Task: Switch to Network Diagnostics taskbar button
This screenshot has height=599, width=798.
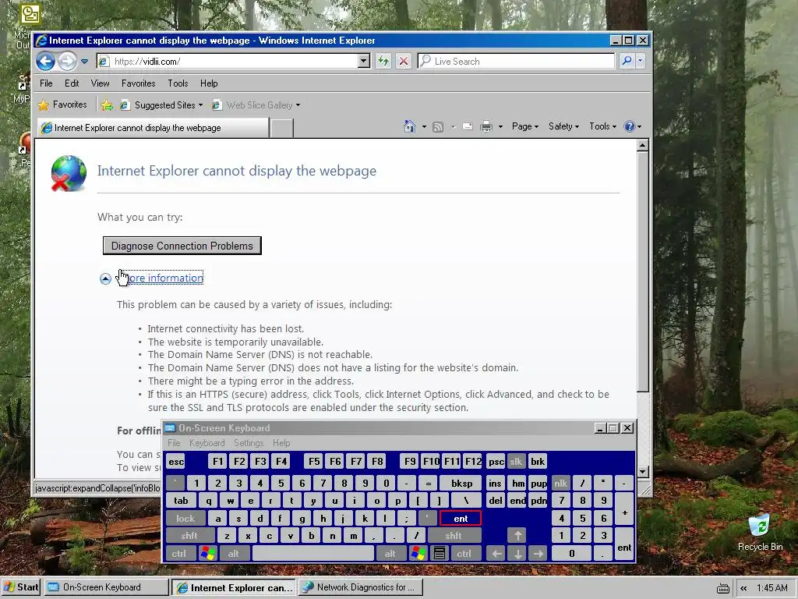Action: [361, 587]
